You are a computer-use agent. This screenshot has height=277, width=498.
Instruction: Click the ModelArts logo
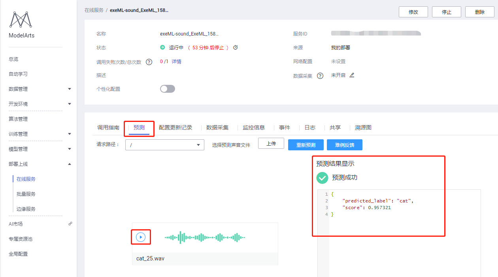21,19
